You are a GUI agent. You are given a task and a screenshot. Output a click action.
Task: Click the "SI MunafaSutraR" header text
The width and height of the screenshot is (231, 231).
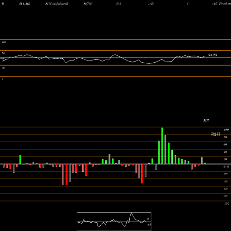[57, 4]
